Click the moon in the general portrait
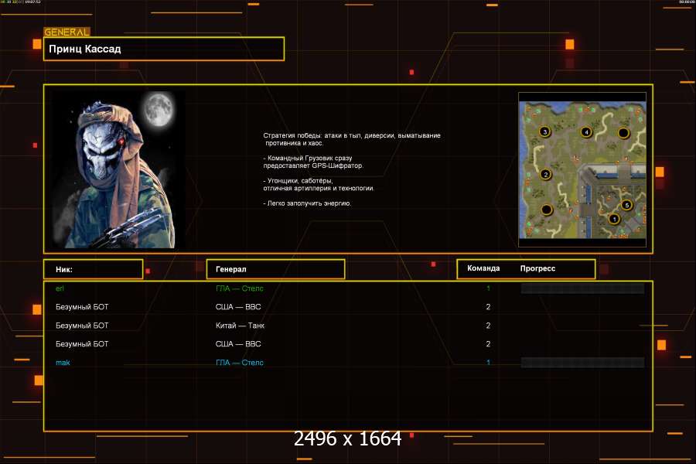This screenshot has width=696, height=464. pos(159,108)
